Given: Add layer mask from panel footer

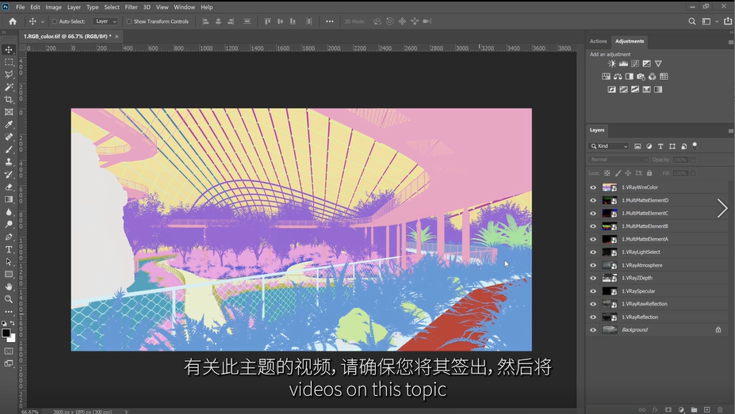Looking at the screenshot, I should [668, 410].
